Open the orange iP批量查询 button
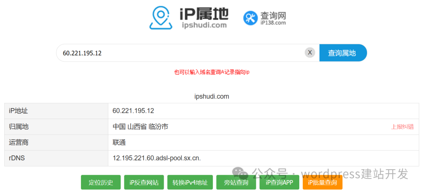The height and width of the screenshot is (191, 422). [x=322, y=182]
